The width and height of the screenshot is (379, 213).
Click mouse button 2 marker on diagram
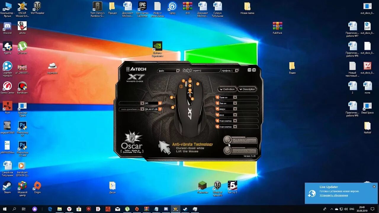[198, 84]
